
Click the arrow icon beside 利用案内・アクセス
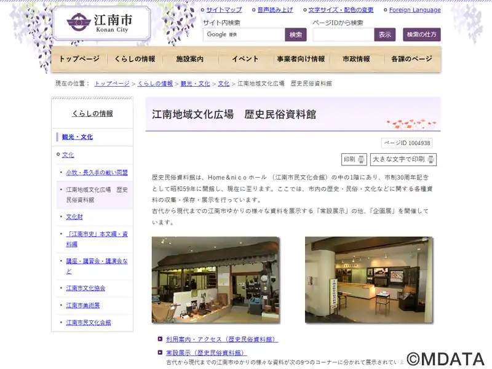point(160,339)
